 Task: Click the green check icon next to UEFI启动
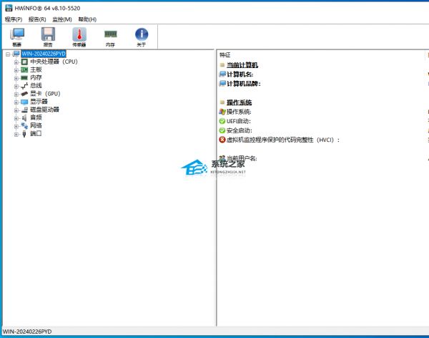click(222, 121)
